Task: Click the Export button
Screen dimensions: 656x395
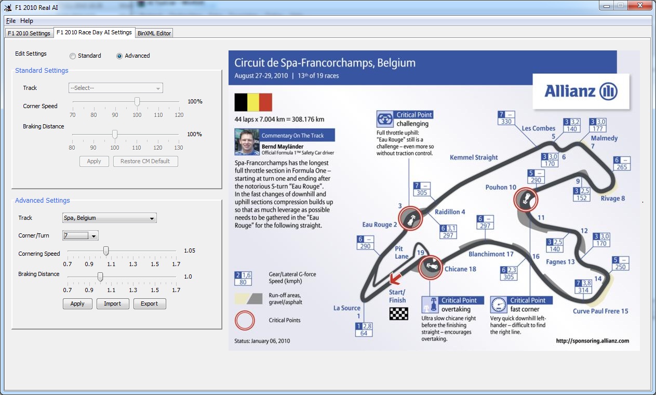Action: pos(149,304)
